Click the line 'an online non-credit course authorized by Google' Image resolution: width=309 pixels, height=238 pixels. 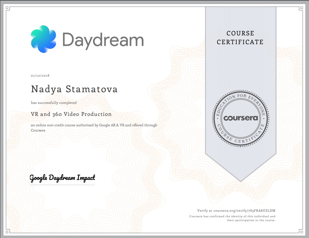coord(94,125)
